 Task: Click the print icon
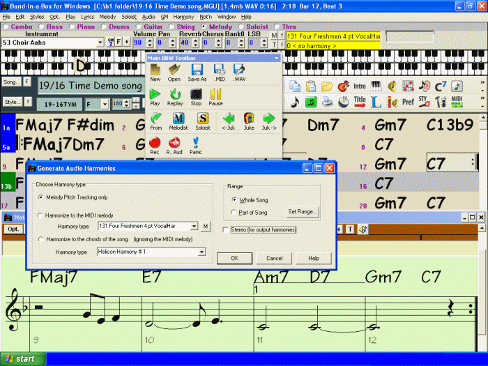coord(327,102)
